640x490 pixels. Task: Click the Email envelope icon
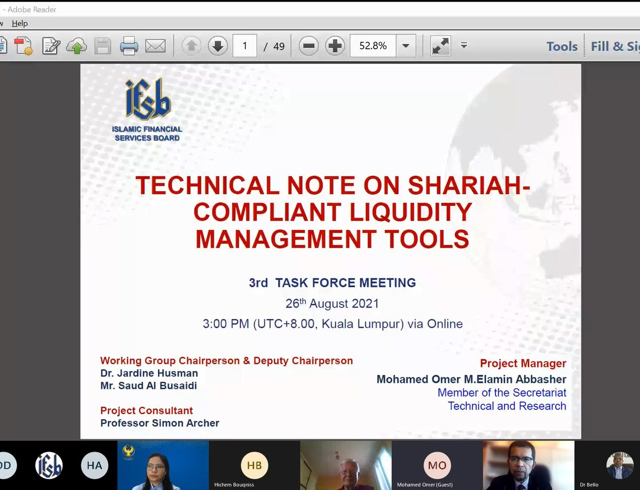tap(156, 46)
